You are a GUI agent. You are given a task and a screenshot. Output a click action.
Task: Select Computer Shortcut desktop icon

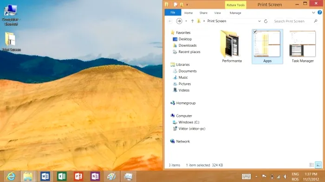click(11, 15)
